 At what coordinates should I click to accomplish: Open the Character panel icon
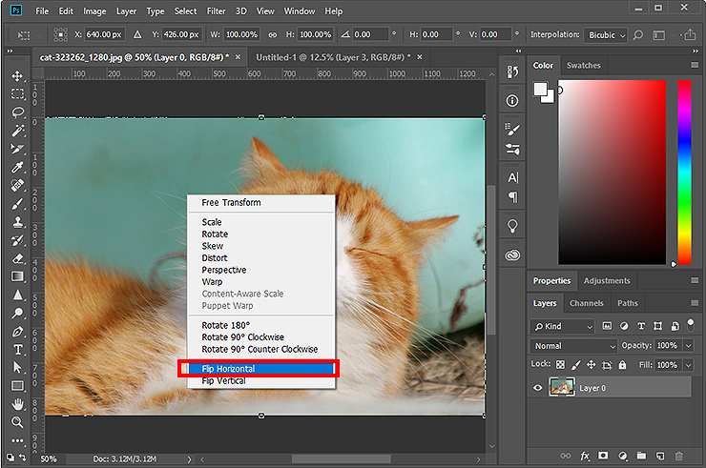[512, 178]
